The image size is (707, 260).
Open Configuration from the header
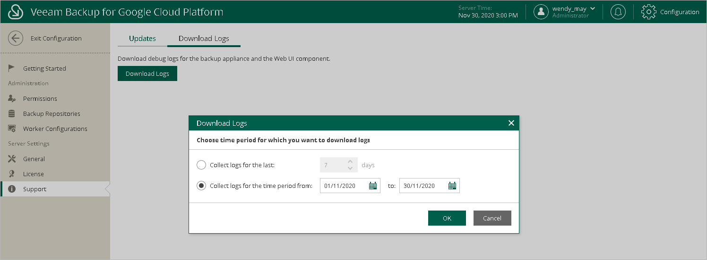pos(680,12)
